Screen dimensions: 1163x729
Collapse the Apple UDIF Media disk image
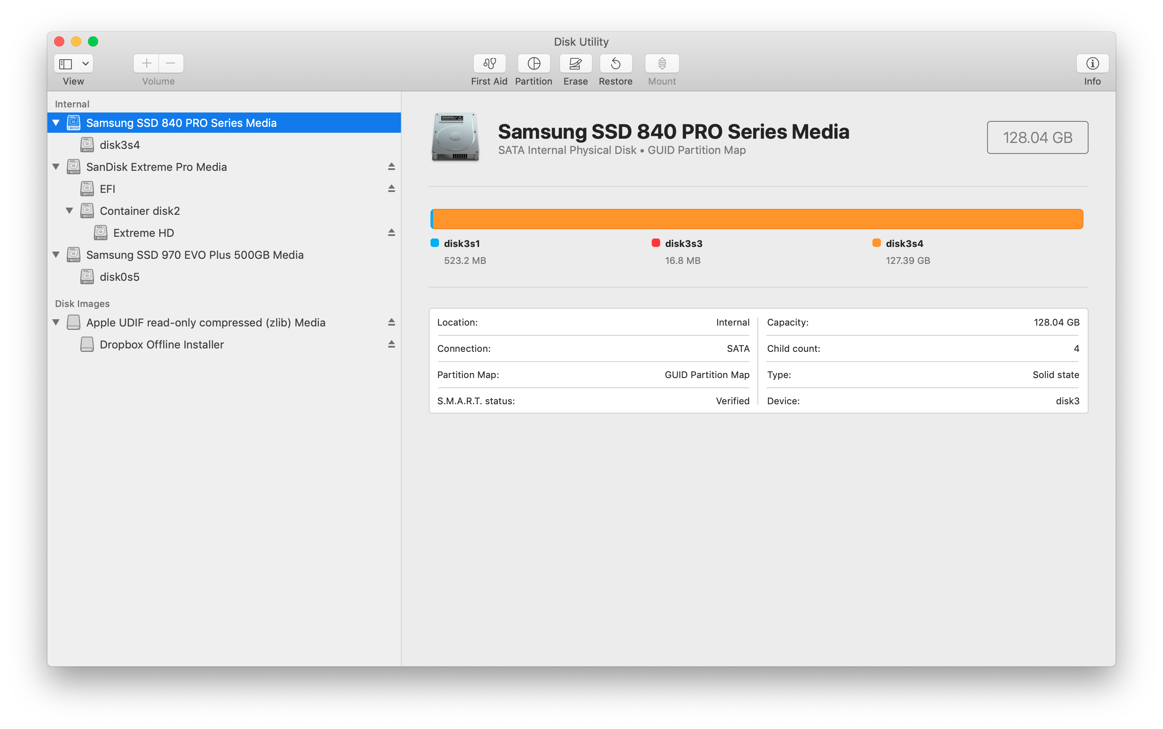(56, 322)
